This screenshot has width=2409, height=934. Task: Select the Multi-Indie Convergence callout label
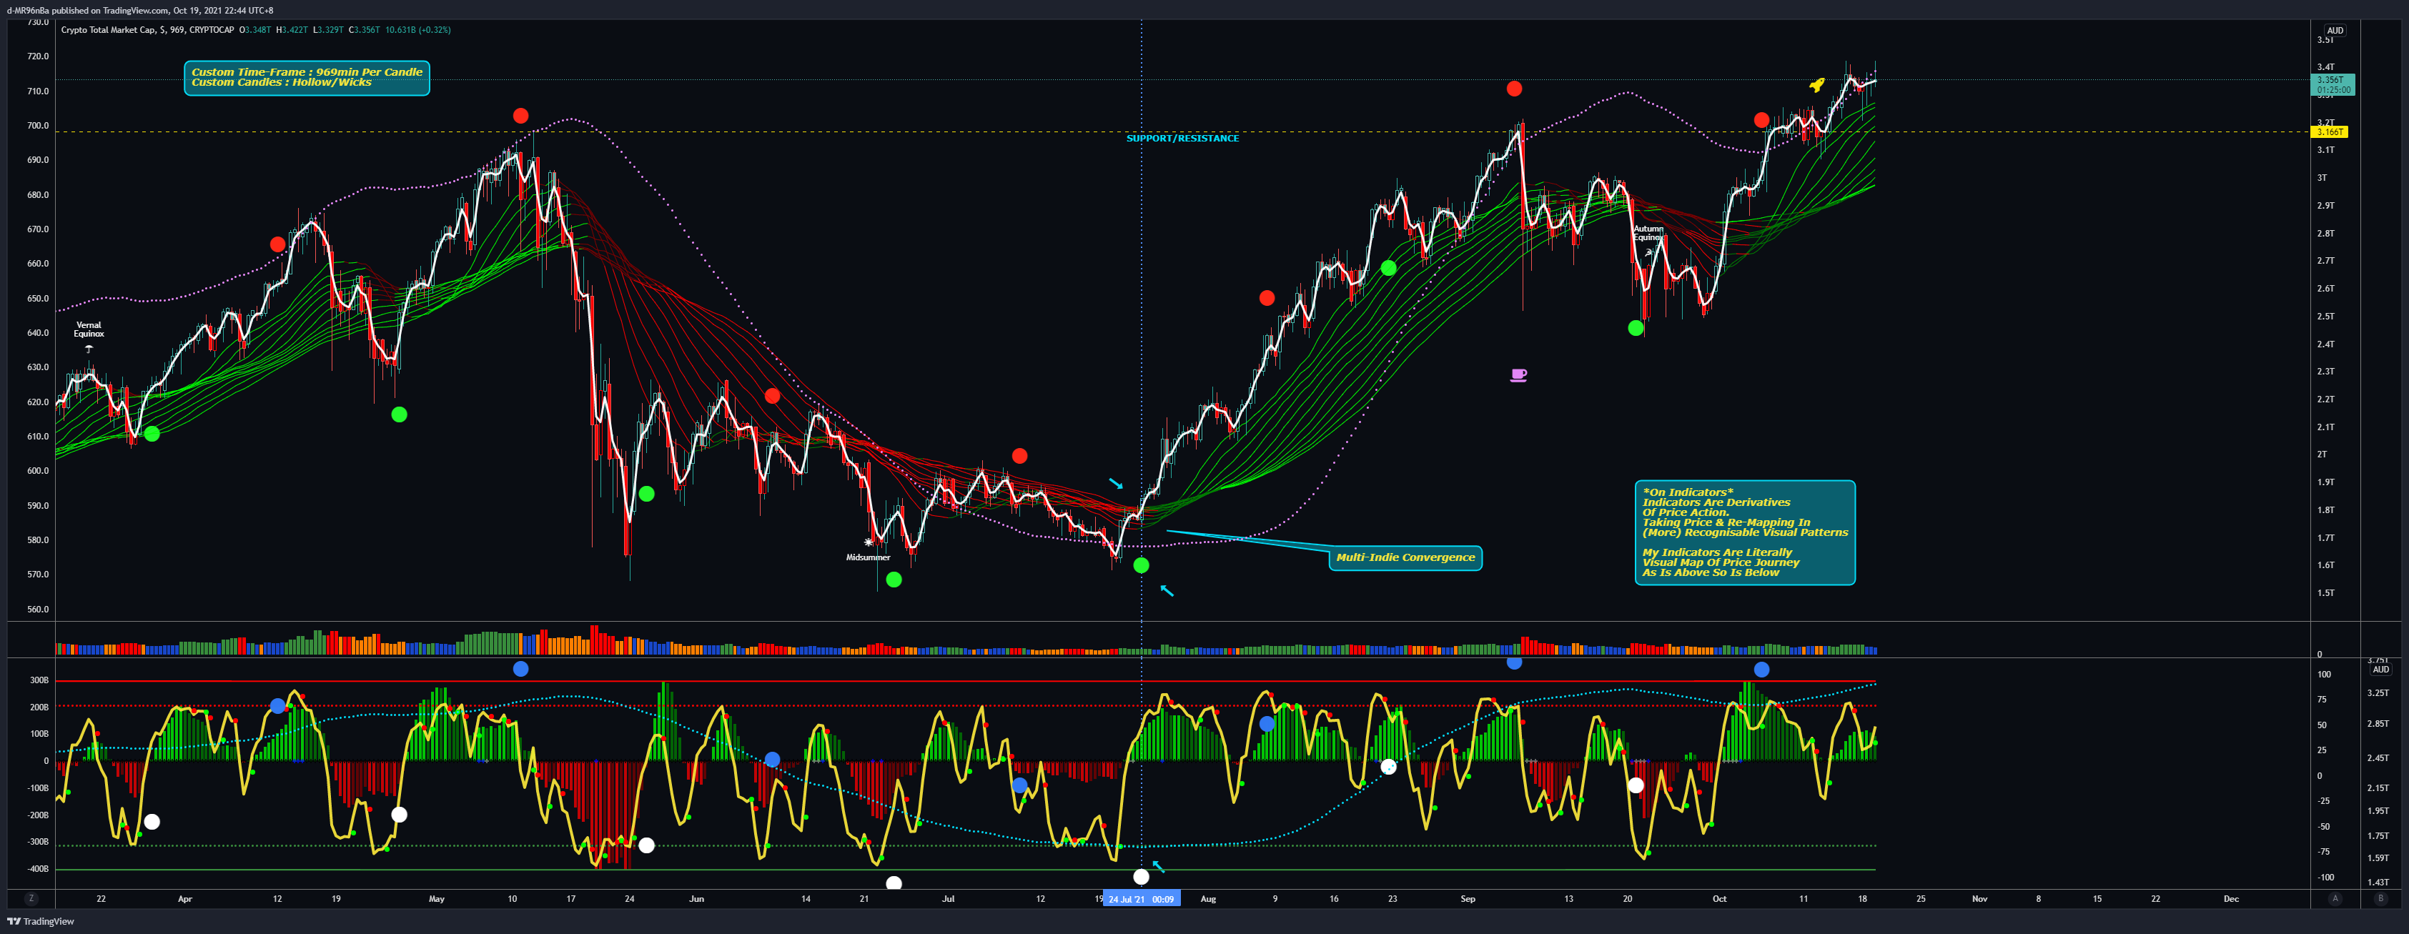pos(1405,557)
